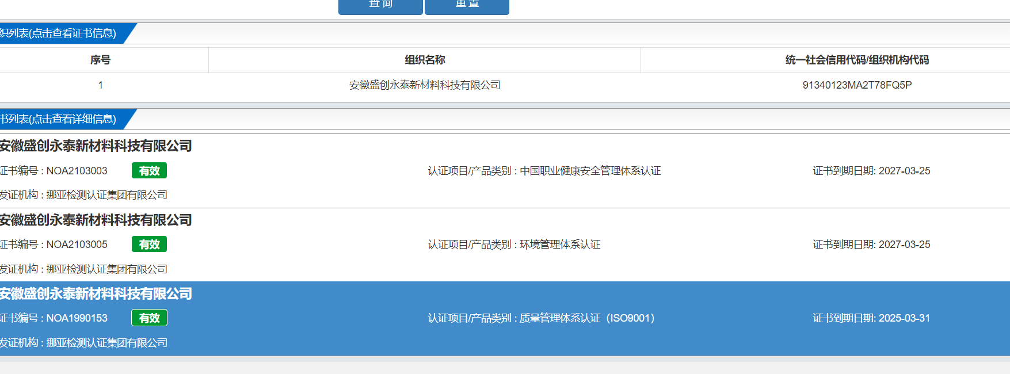
Task: Click the 统一社会信用代码/组织机构代码 column header
Action: (857, 60)
